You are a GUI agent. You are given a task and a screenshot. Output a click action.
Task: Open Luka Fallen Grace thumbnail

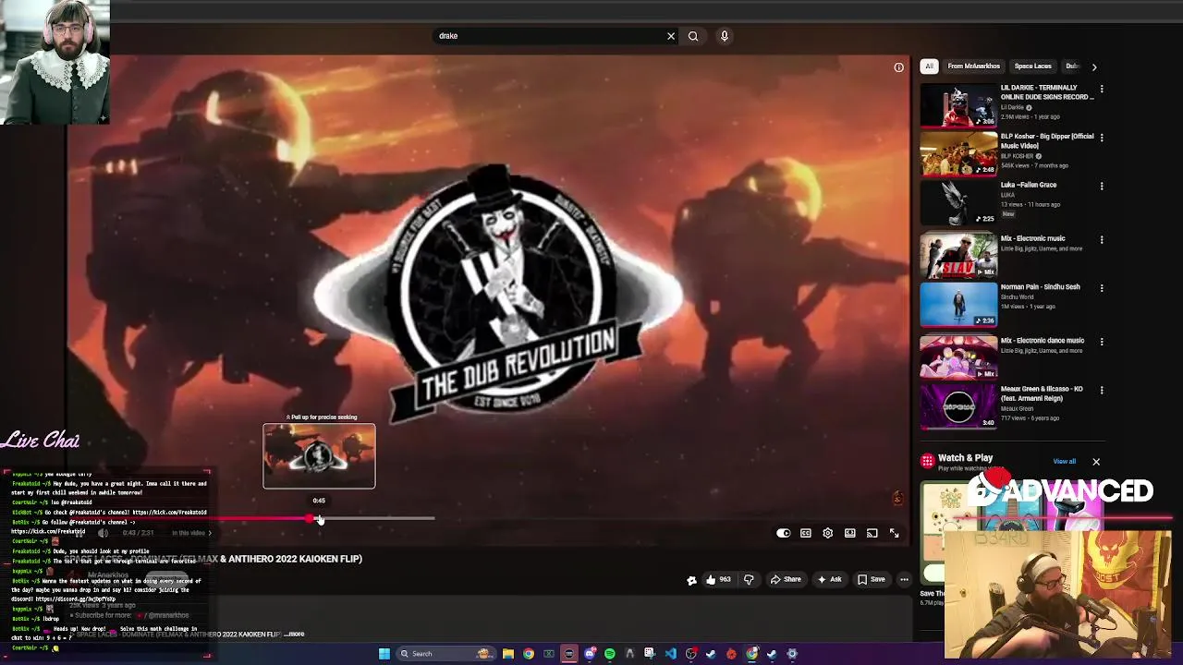[958, 202]
